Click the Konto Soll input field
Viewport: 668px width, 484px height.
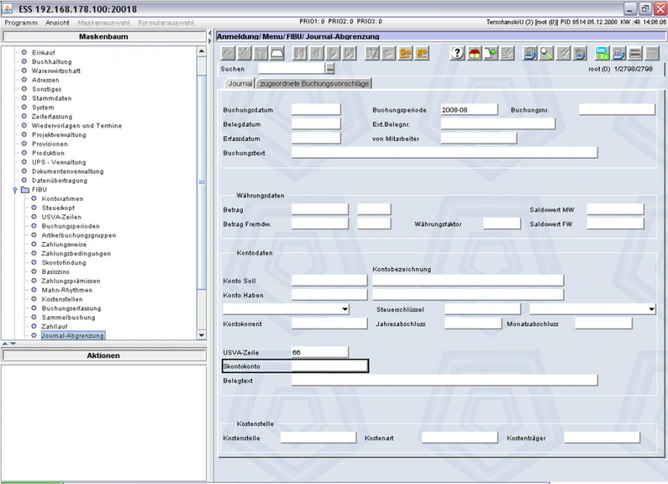pyautogui.click(x=329, y=281)
